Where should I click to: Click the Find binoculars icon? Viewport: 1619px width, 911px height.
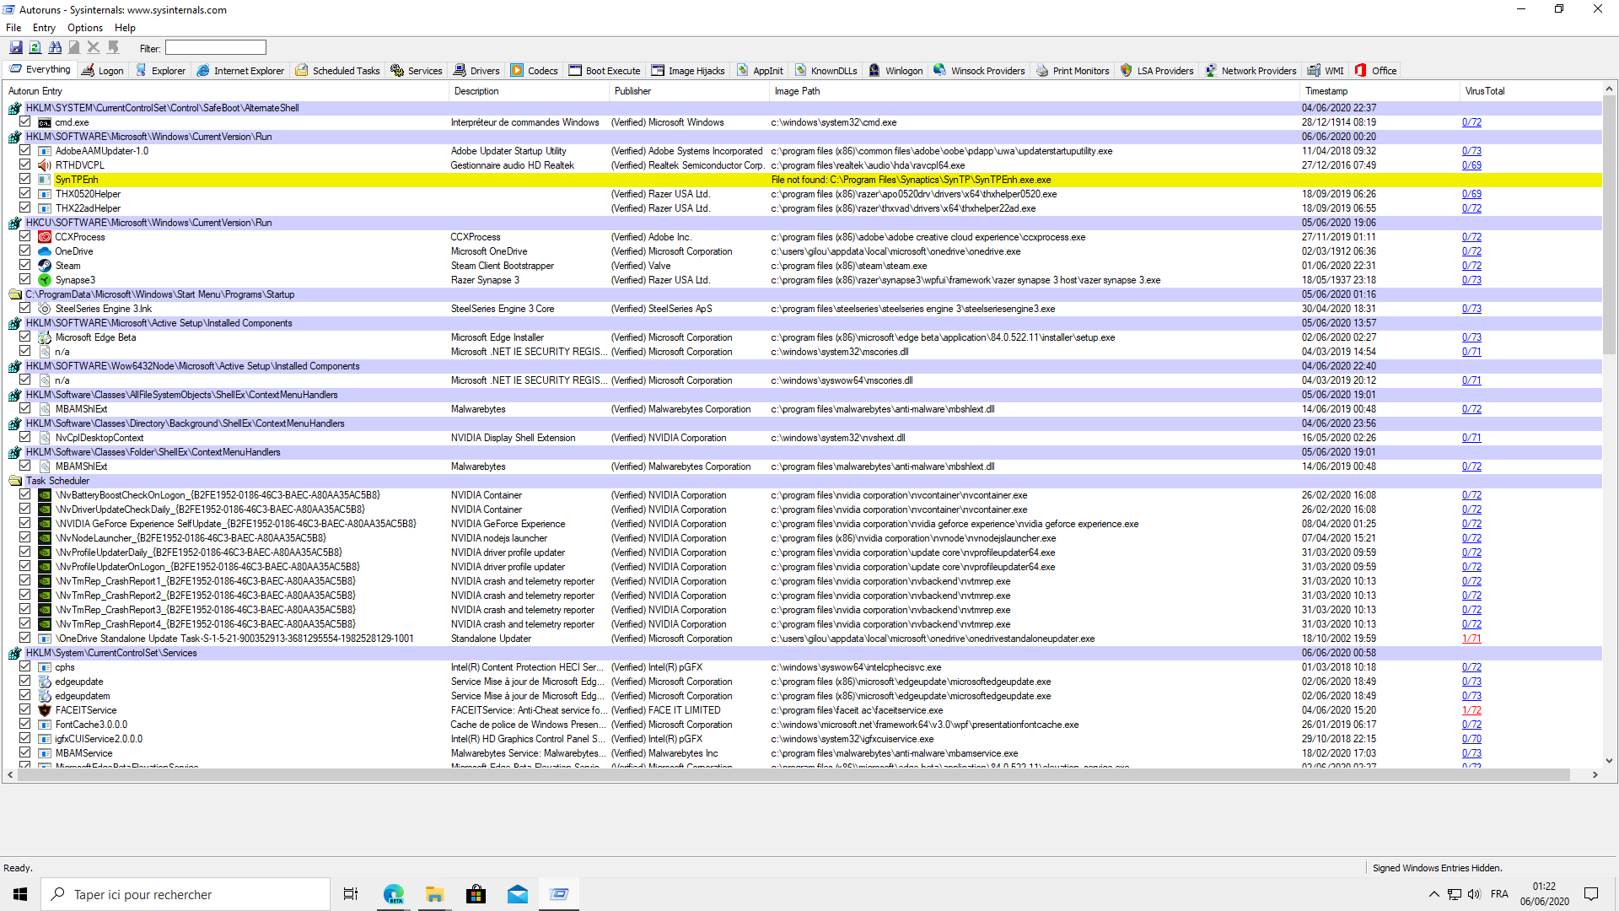[x=55, y=48]
